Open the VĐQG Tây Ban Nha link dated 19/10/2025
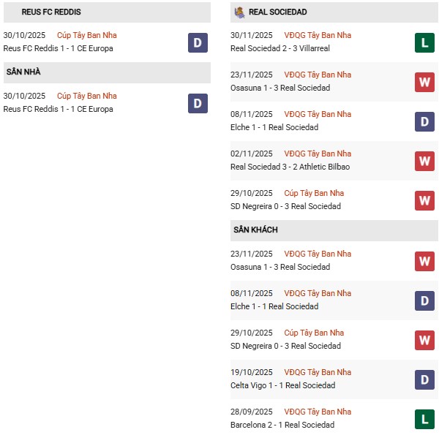Image resolution: width=439 pixels, height=435 pixels. click(x=318, y=372)
